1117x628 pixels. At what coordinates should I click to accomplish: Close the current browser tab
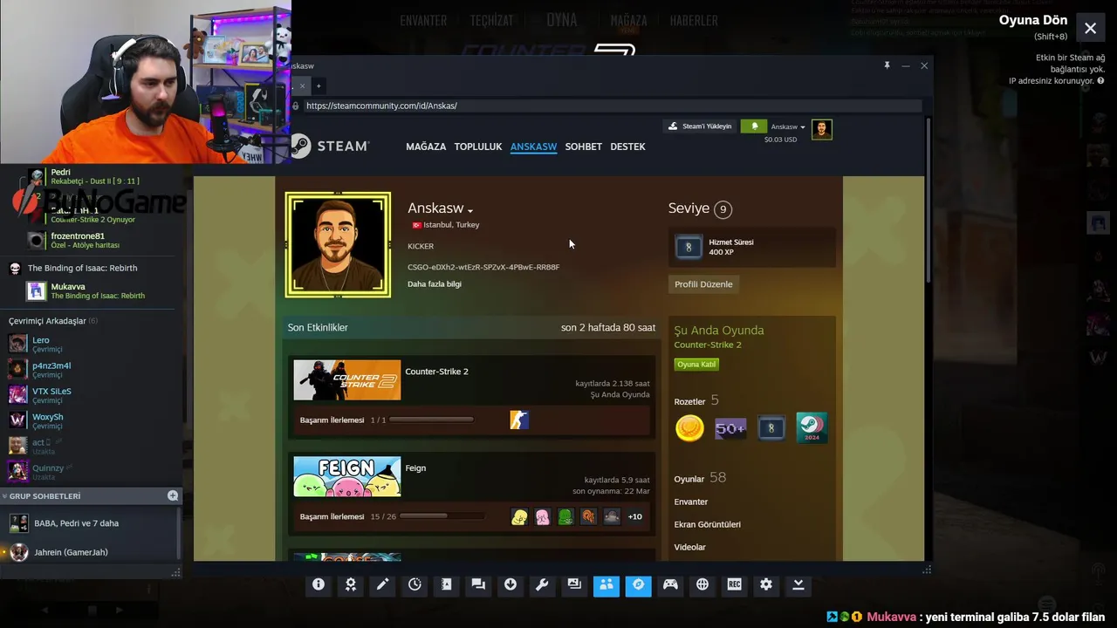click(x=302, y=85)
